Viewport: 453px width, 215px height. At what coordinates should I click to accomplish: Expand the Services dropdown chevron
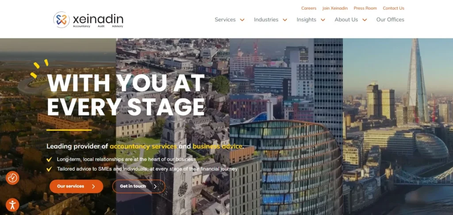(242, 20)
